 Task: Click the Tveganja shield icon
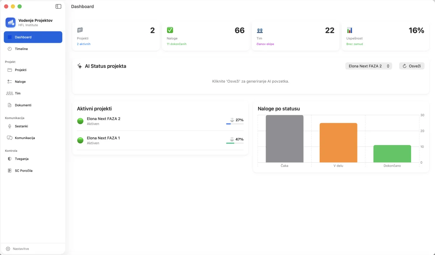[x=9, y=159]
